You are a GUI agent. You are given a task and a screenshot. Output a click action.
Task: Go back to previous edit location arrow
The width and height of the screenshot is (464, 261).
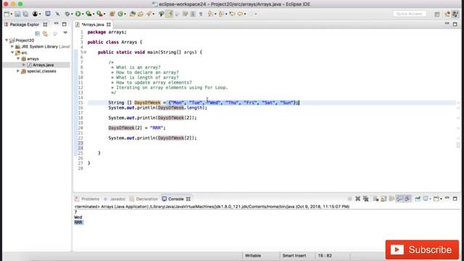click(x=232, y=14)
